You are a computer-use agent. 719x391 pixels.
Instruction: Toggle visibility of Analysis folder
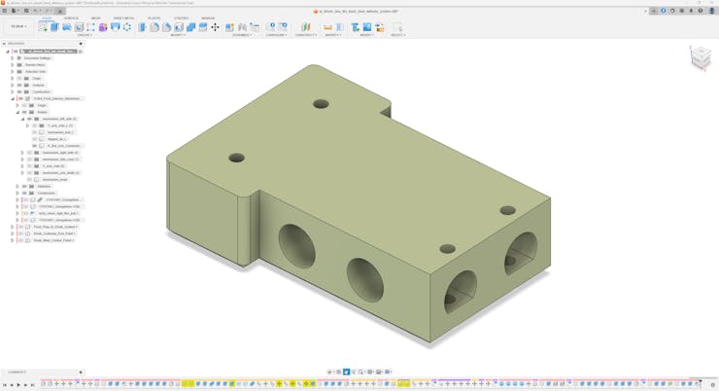click(19, 85)
